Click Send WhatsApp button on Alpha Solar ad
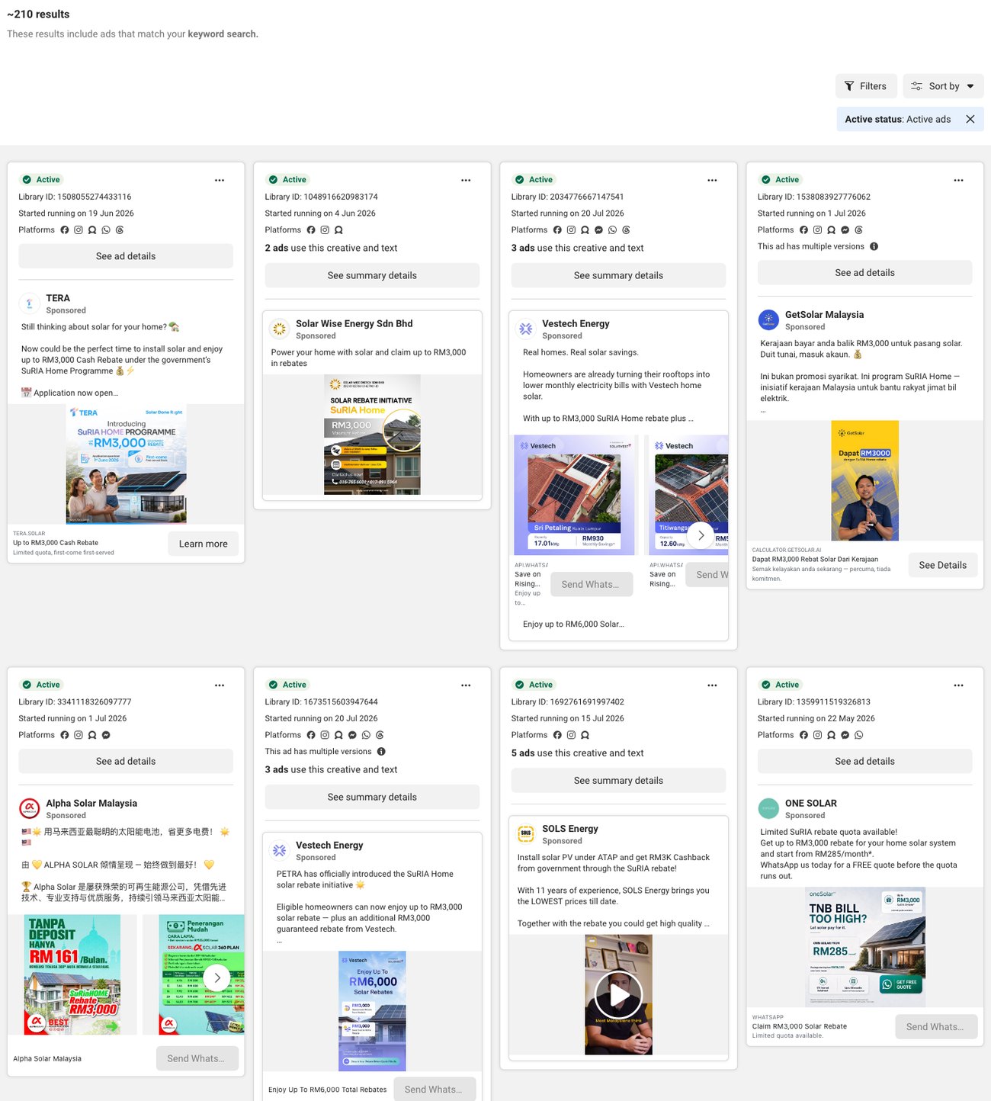991x1101 pixels. point(197,1058)
